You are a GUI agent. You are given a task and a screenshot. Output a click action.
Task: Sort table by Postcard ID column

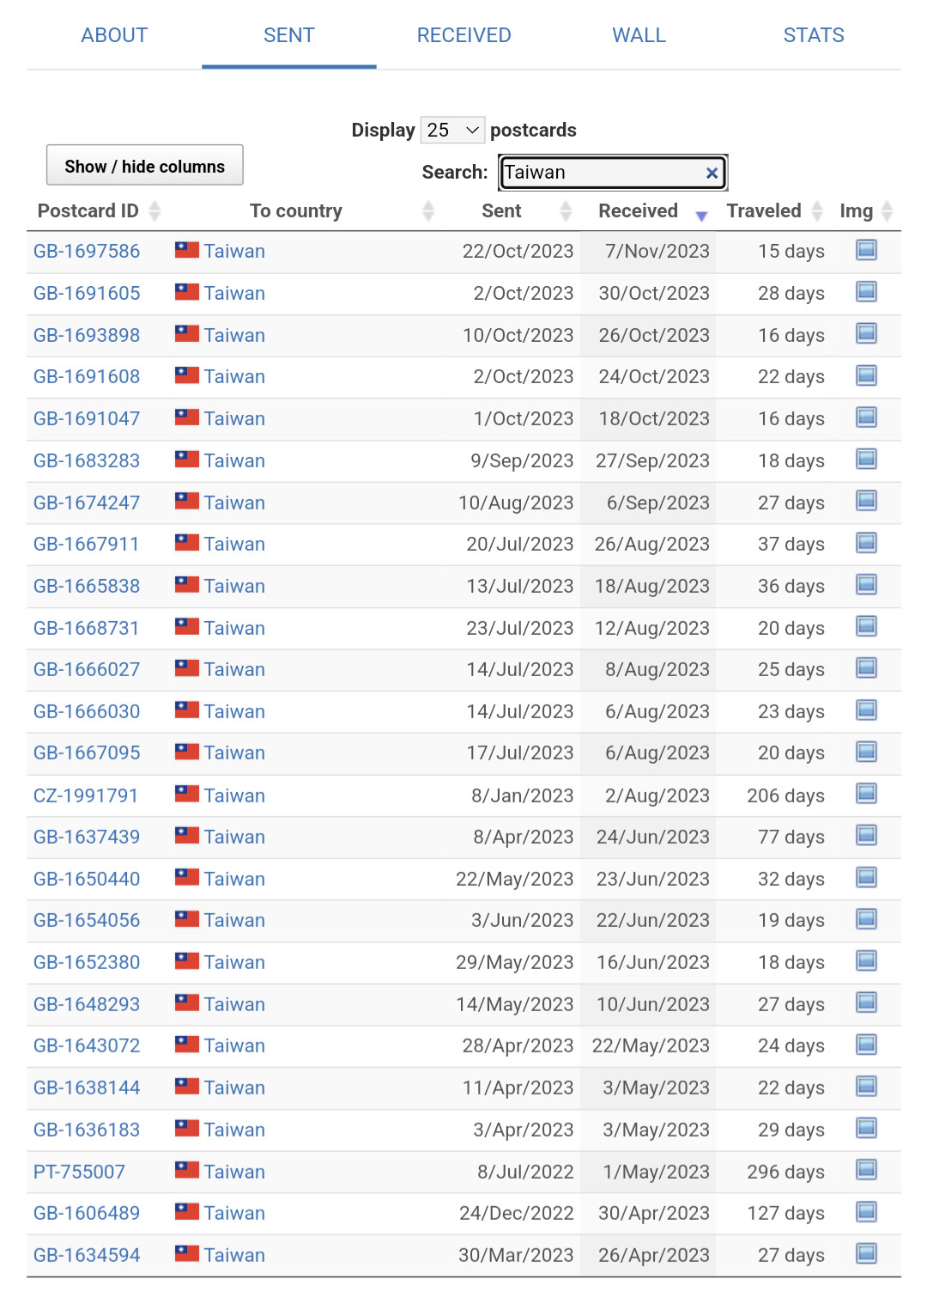88,211
